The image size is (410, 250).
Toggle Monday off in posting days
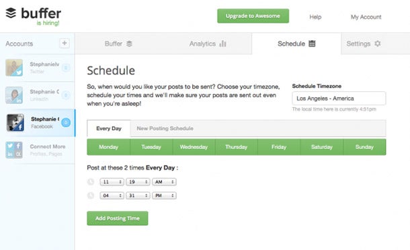108,147
